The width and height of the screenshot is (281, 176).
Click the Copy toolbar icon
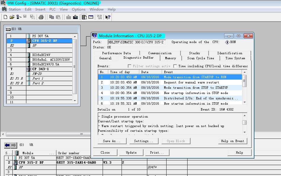[51, 17]
